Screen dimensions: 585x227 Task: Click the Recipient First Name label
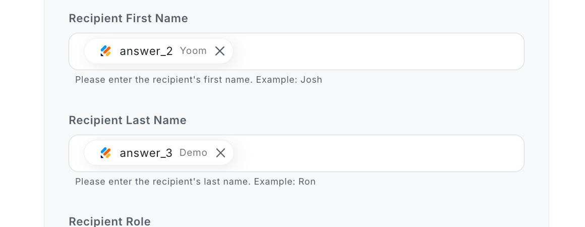128,19
